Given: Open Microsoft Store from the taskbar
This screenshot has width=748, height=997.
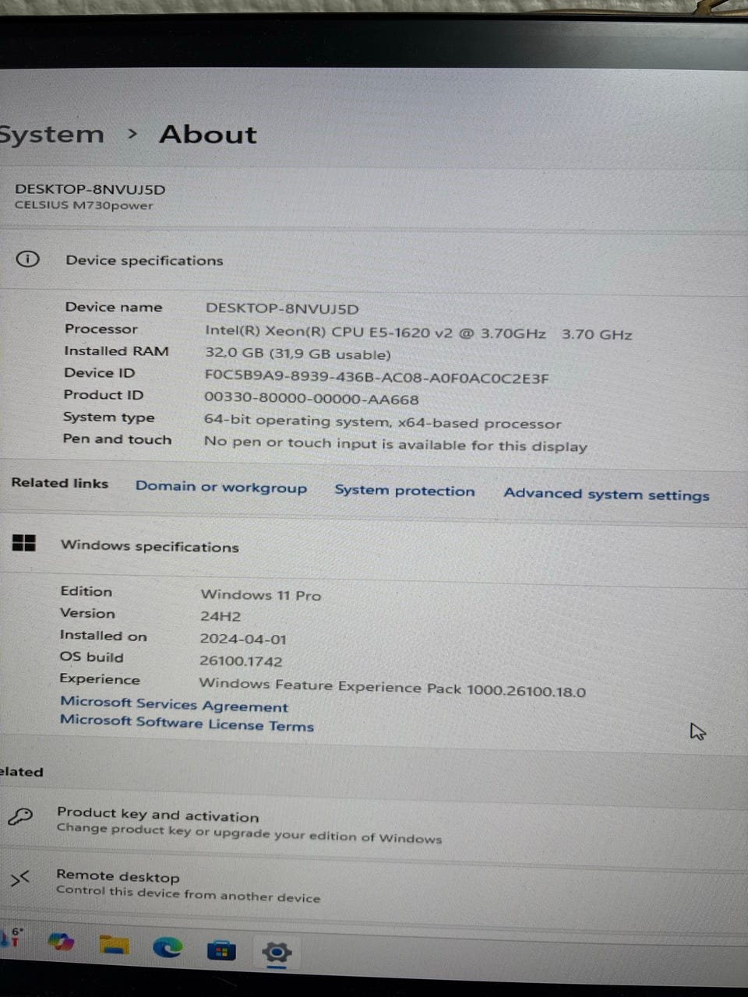Looking at the screenshot, I should 221,950.
